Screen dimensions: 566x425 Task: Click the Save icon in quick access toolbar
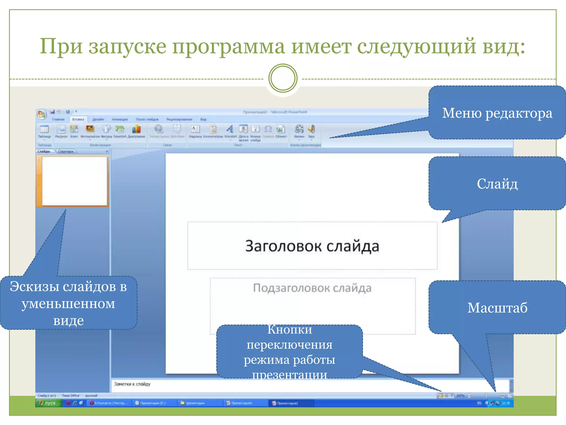point(52,112)
